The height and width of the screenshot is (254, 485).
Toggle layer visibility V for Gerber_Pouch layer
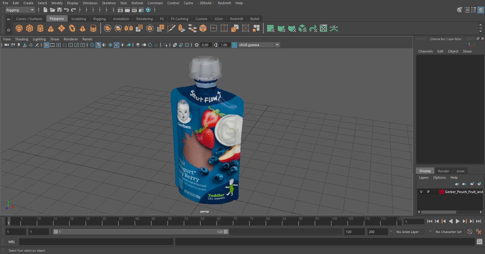pyautogui.click(x=421, y=192)
